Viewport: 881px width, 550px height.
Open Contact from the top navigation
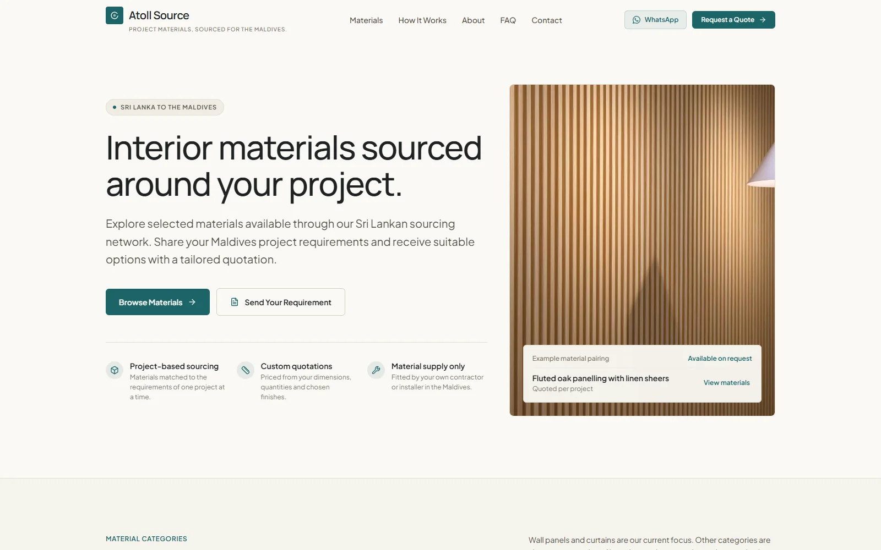[x=547, y=20]
